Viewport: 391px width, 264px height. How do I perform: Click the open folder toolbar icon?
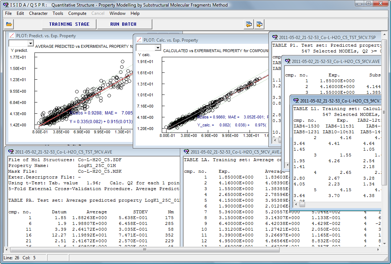pos(9,24)
